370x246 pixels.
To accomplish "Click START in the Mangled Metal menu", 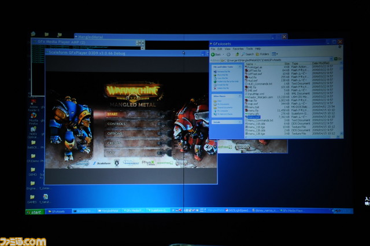I will point(112,114).
